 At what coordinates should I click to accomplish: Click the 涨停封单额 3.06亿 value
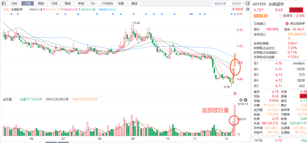(293, 43)
